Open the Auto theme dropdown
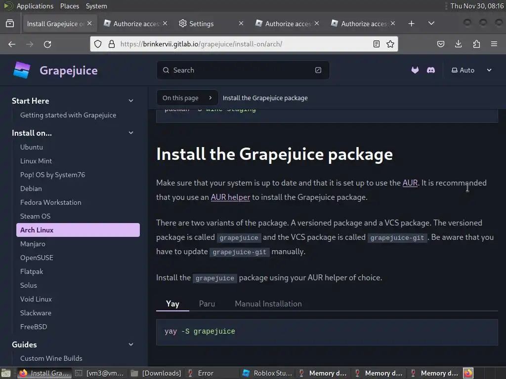 coord(471,70)
